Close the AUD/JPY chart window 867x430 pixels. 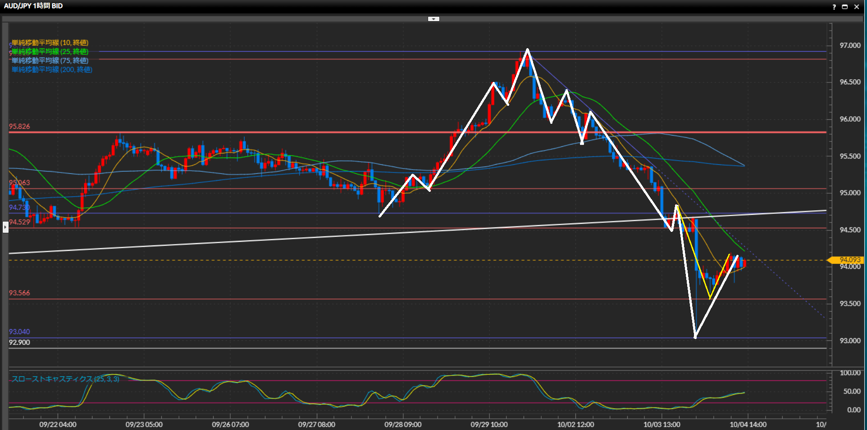857,7
